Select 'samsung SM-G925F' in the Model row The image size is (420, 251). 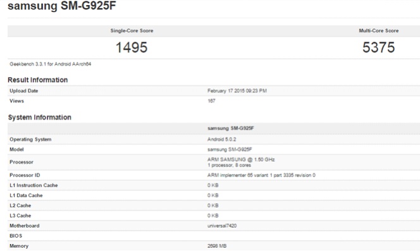point(230,149)
